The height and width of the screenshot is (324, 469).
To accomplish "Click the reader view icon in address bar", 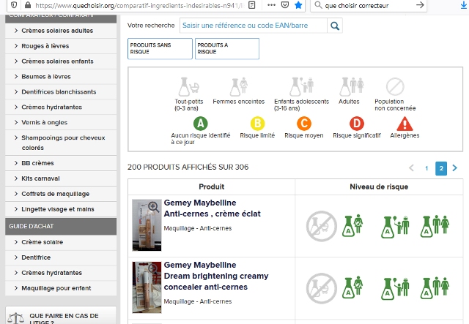I will pos(251,5).
